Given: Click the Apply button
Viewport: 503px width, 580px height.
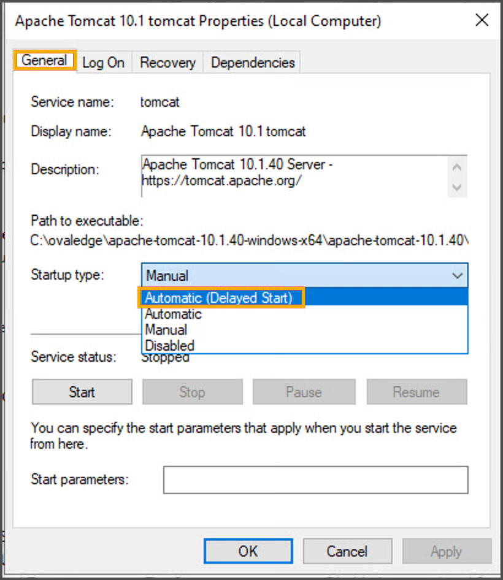Looking at the screenshot, I should pyautogui.click(x=446, y=551).
